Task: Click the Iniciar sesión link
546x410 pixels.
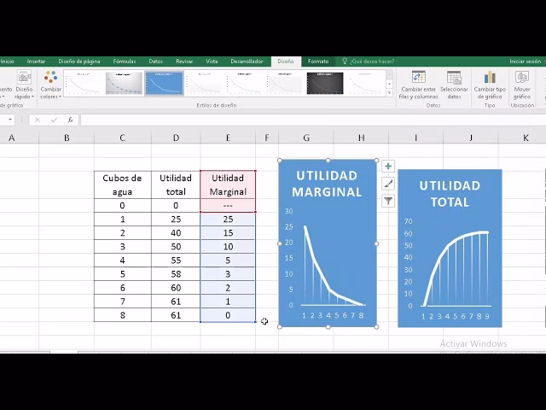Action: pos(525,61)
